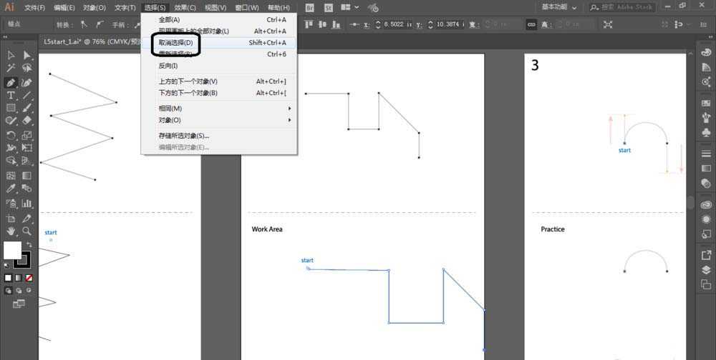Open the Bridge (Br) icon

point(309,7)
